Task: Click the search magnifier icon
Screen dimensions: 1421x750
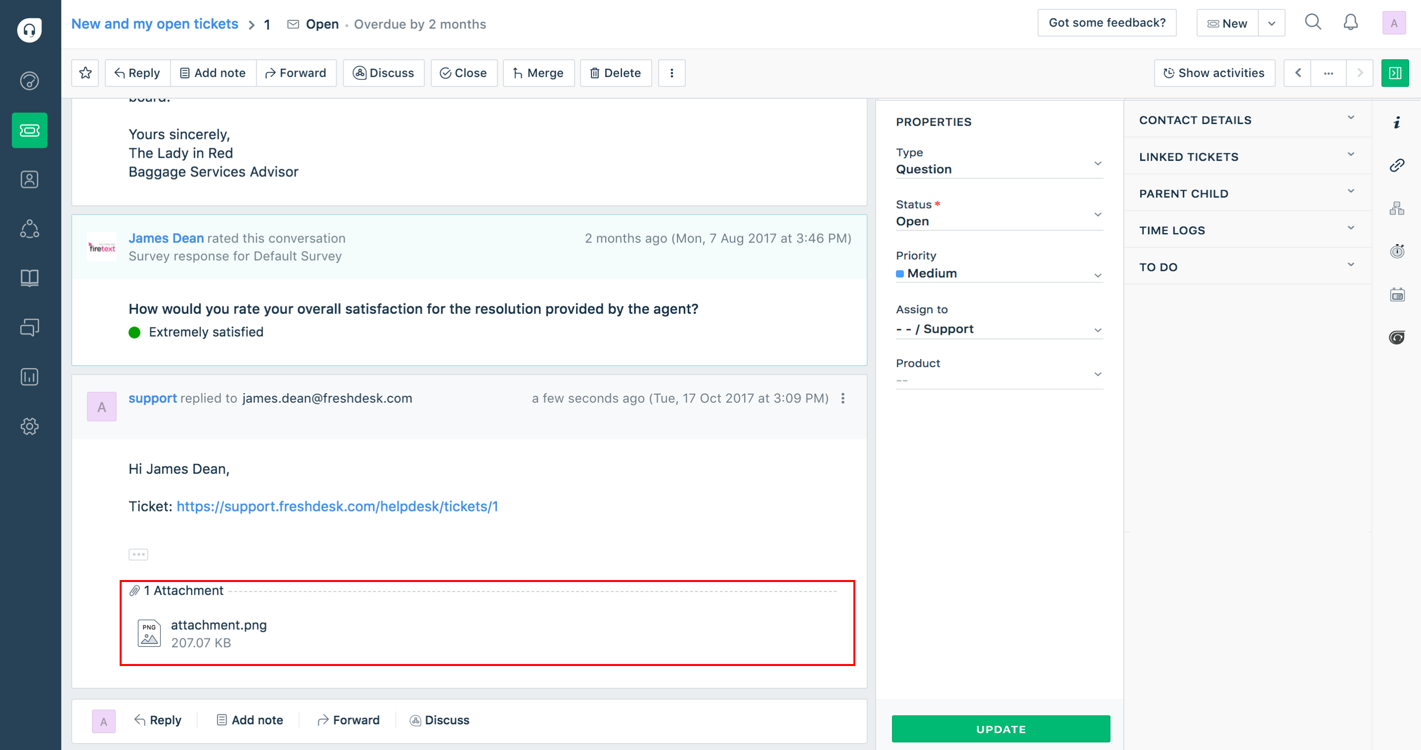Action: [x=1313, y=23]
